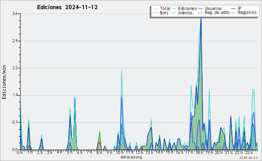Click the 'Admins.' legend label
262x161 pixels.
coord(186,13)
